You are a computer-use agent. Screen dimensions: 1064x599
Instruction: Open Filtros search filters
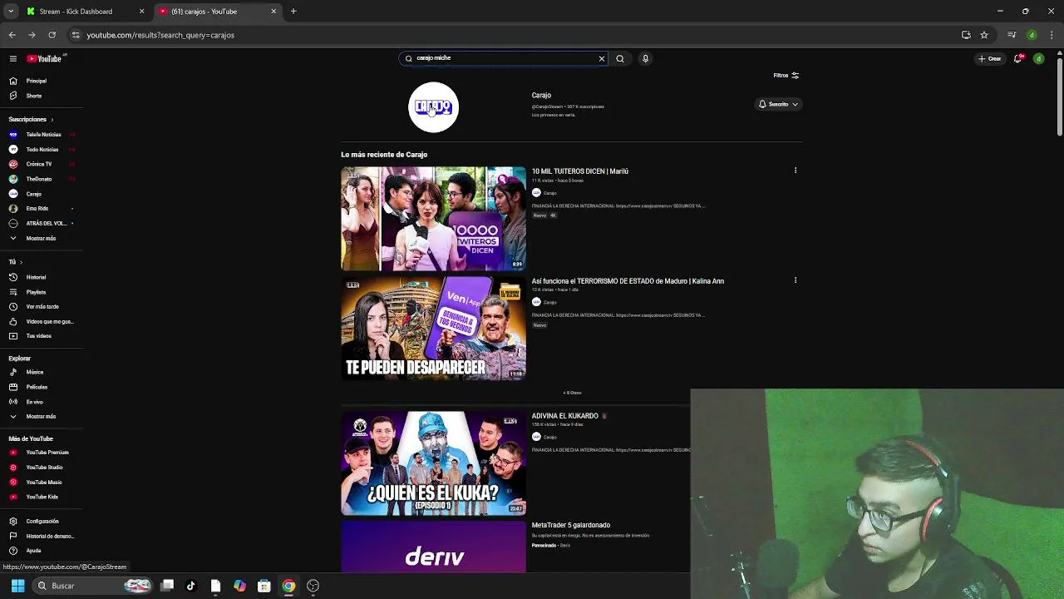pos(786,75)
